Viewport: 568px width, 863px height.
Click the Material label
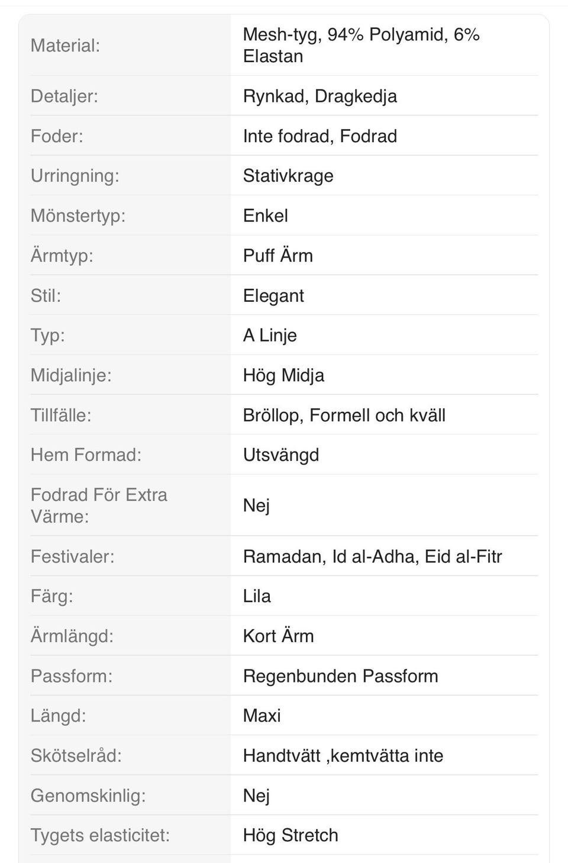click(65, 46)
